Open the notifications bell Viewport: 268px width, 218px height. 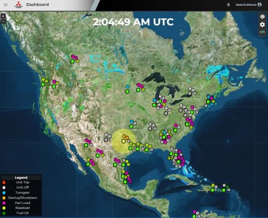228,5
